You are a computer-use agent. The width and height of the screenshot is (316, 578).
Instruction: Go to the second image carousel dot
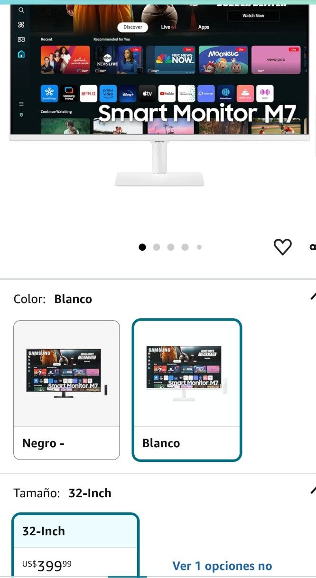(157, 247)
